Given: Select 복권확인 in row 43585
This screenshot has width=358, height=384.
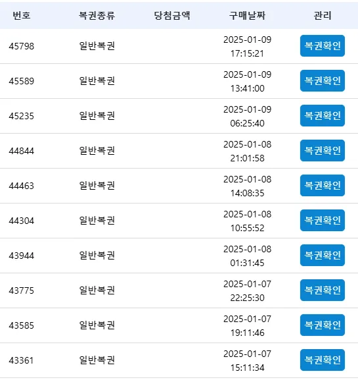Looking at the screenshot, I should (x=323, y=325).
